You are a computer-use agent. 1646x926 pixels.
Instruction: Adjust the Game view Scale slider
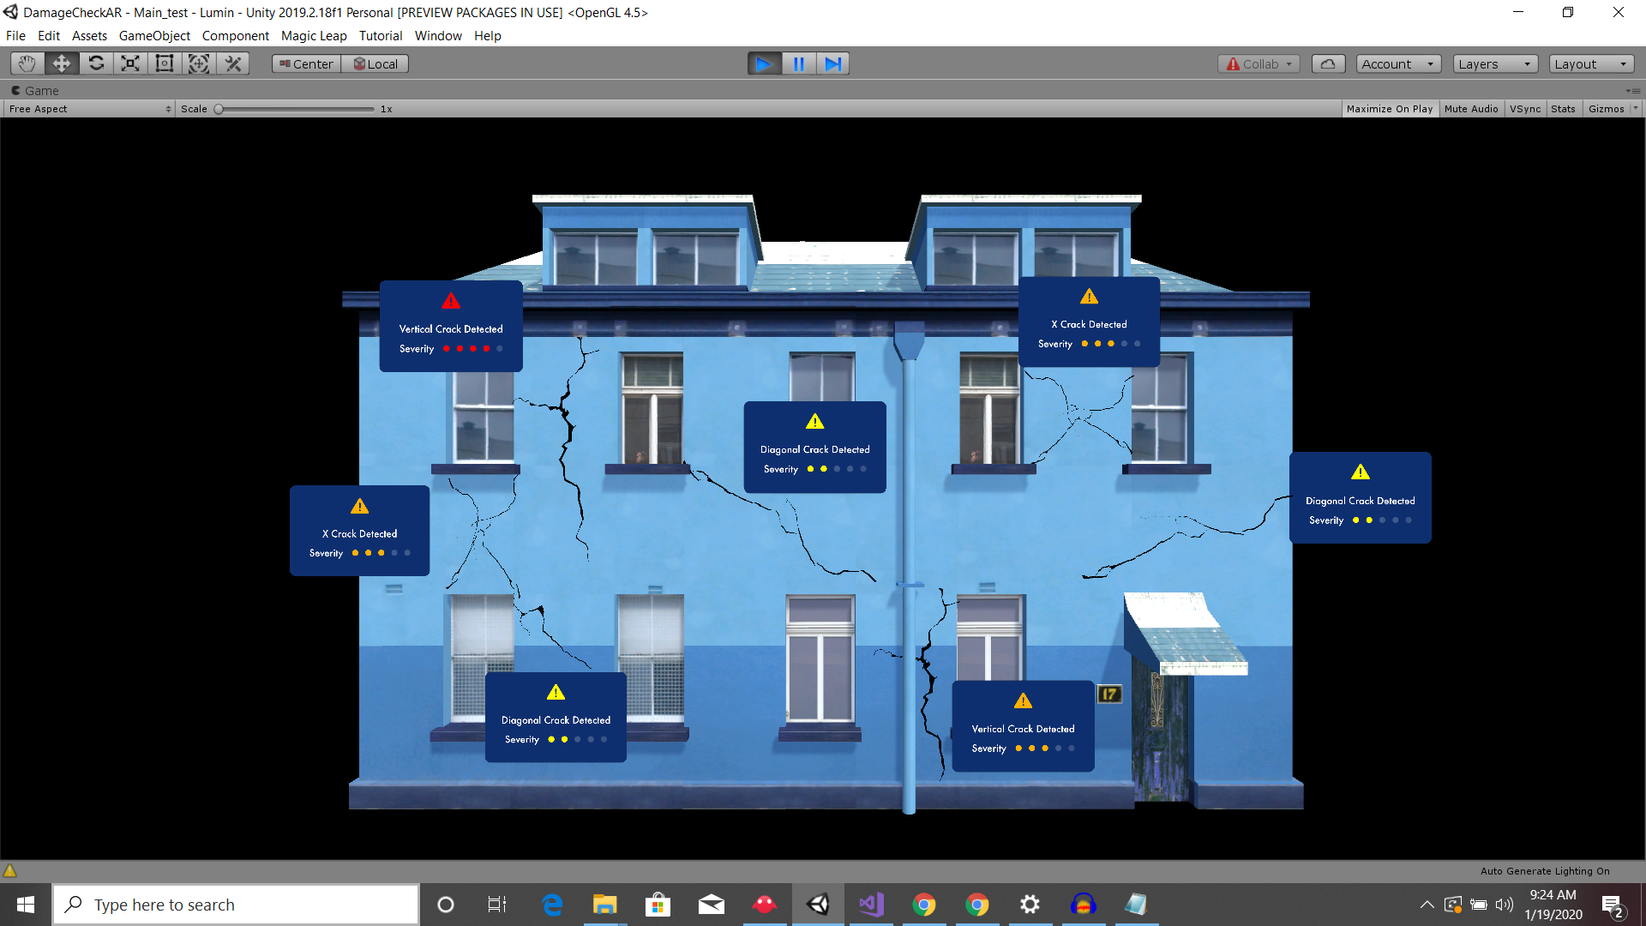pos(219,109)
